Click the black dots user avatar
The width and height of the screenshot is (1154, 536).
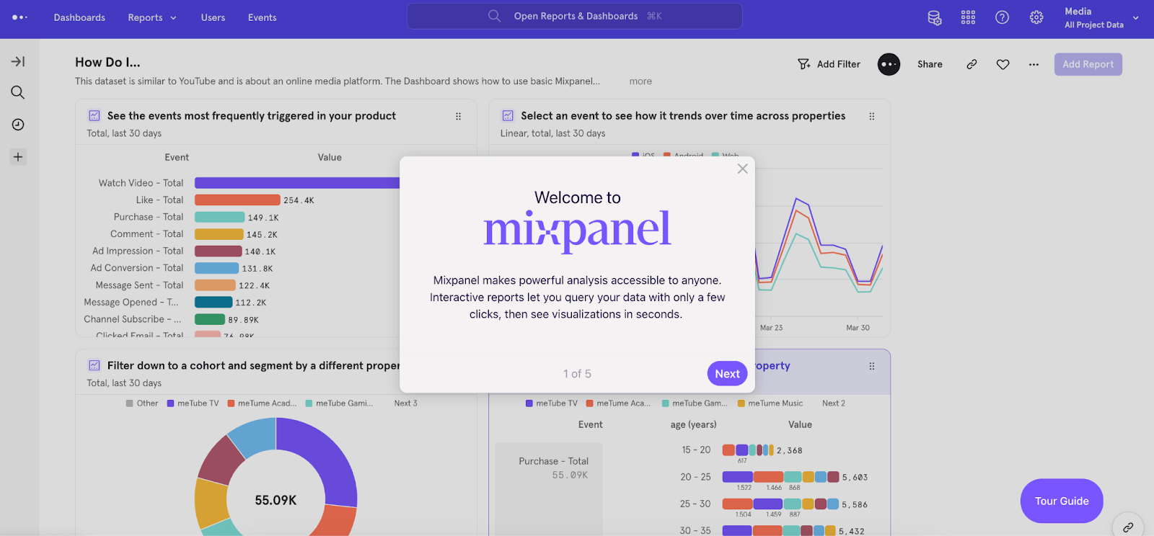[889, 64]
